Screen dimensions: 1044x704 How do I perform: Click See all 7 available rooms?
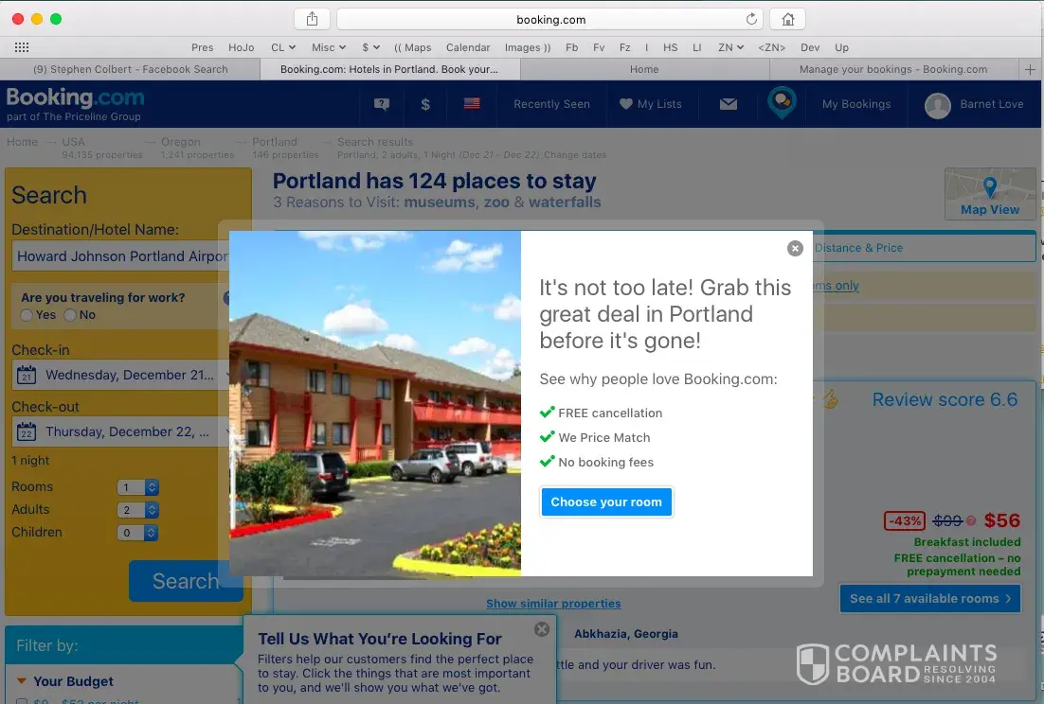(930, 598)
